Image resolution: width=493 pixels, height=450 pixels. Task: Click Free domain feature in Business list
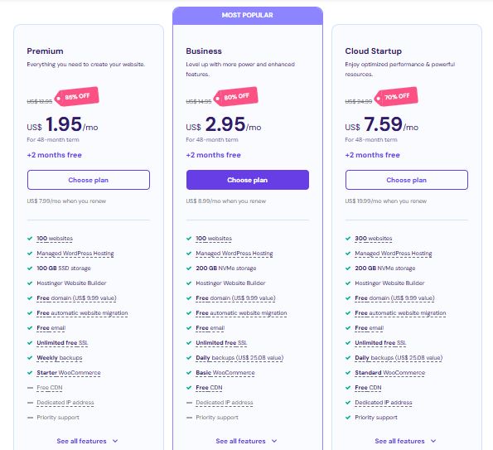(235, 298)
